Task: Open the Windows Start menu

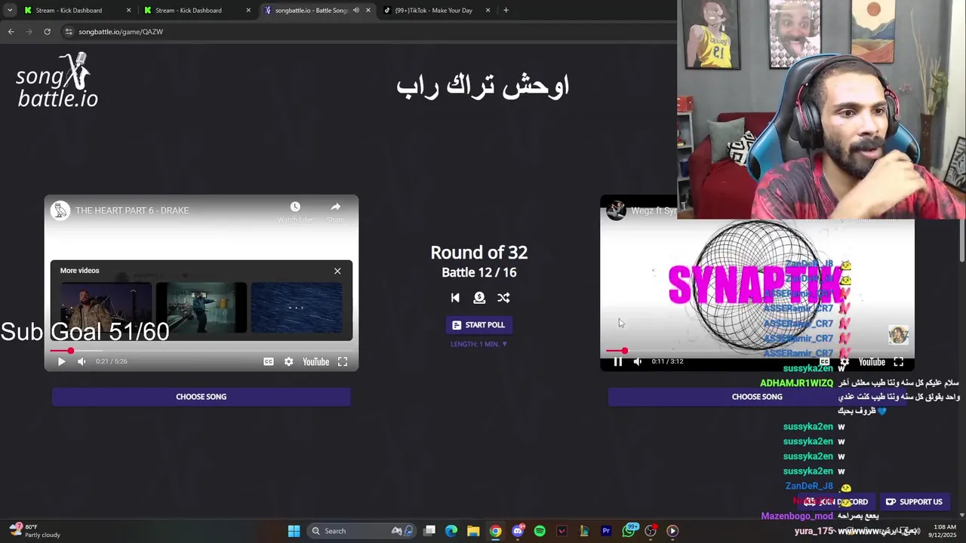Action: 294,531
